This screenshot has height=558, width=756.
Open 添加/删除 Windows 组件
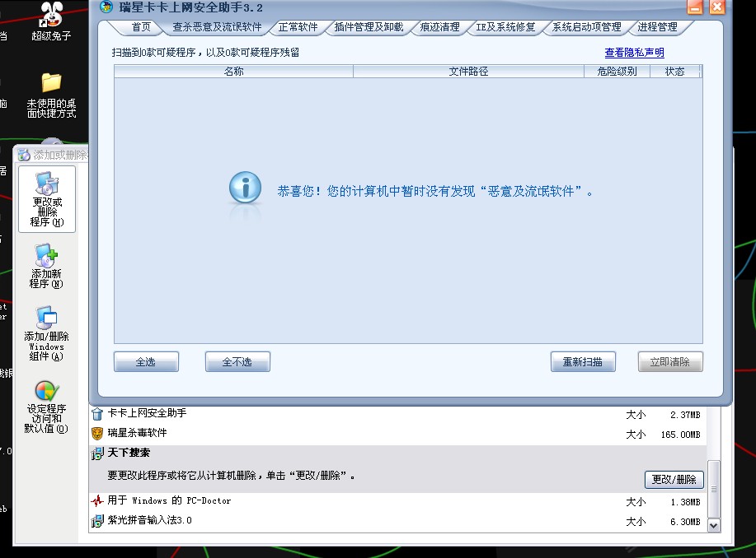tap(46, 333)
